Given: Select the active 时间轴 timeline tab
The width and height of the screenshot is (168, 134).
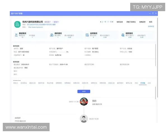Looking at the screenshot, I should (x=143, y=83).
